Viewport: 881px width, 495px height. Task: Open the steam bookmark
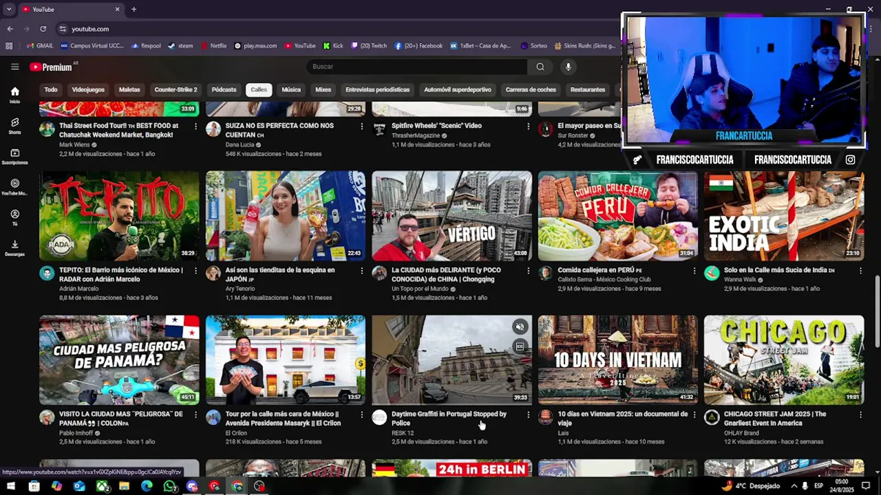[x=181, y=46]
